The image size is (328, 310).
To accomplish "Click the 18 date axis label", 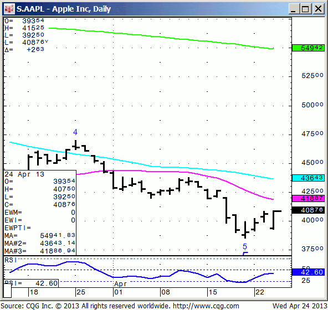I will [34, 292].
